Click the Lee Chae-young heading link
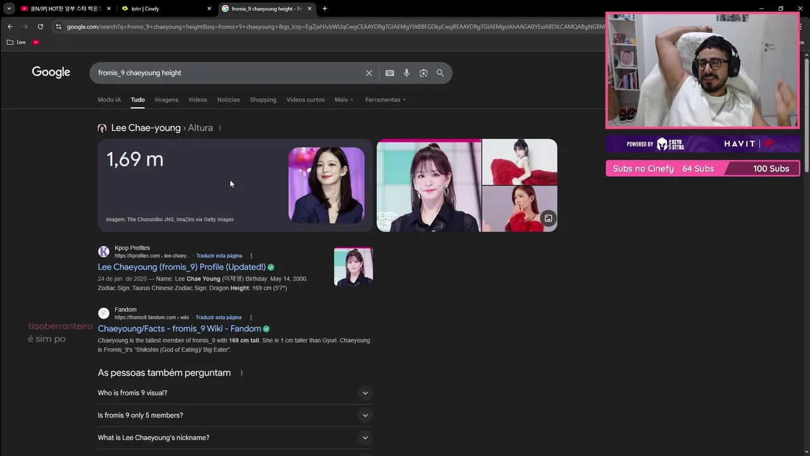810x456 pixels. [x=146, y=128]
